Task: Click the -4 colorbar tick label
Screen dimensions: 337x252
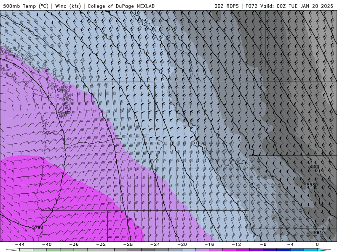Action: tap(291, 244)
